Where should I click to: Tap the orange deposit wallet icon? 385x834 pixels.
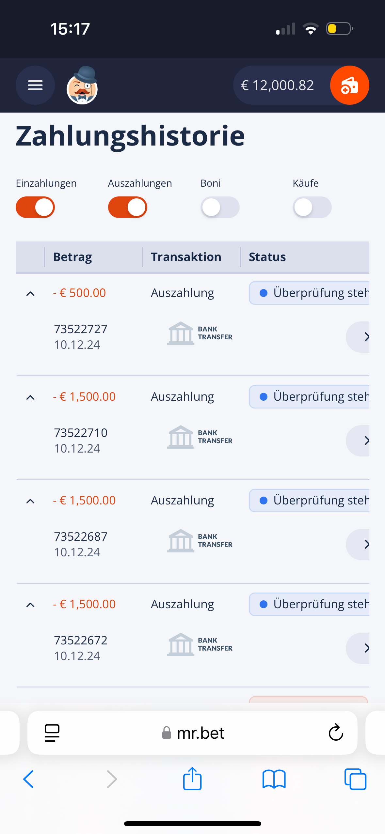pos(349,85)
